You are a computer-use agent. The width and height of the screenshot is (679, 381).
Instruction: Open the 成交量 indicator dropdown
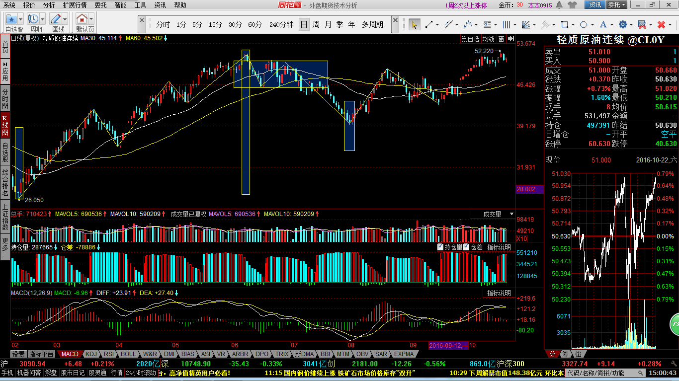[x=493, y=214]
